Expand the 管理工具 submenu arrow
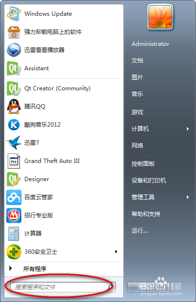 point(188,197)
